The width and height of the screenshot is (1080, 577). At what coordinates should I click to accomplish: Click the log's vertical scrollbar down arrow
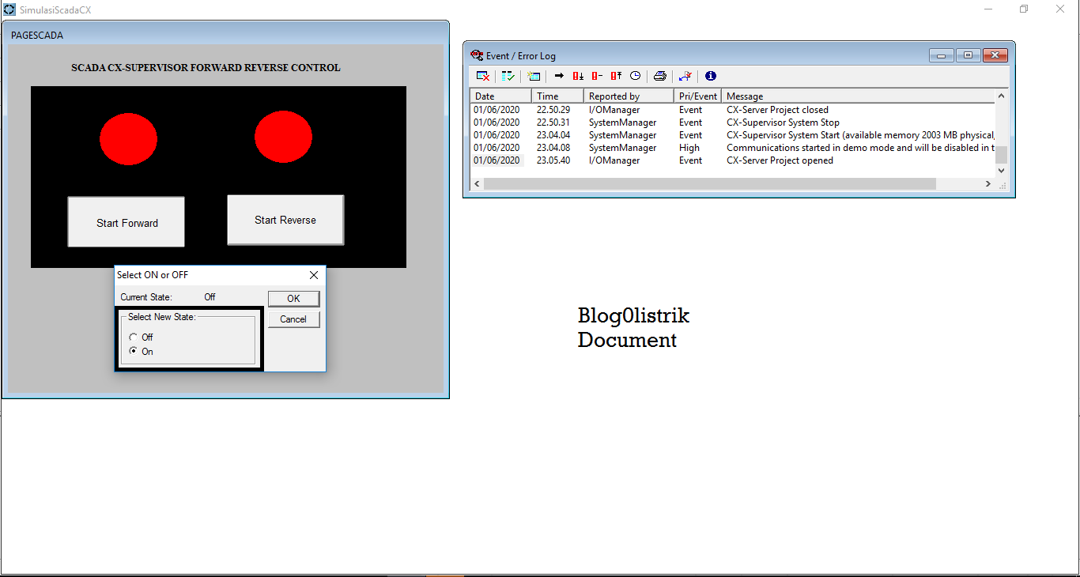(1002, 170)
